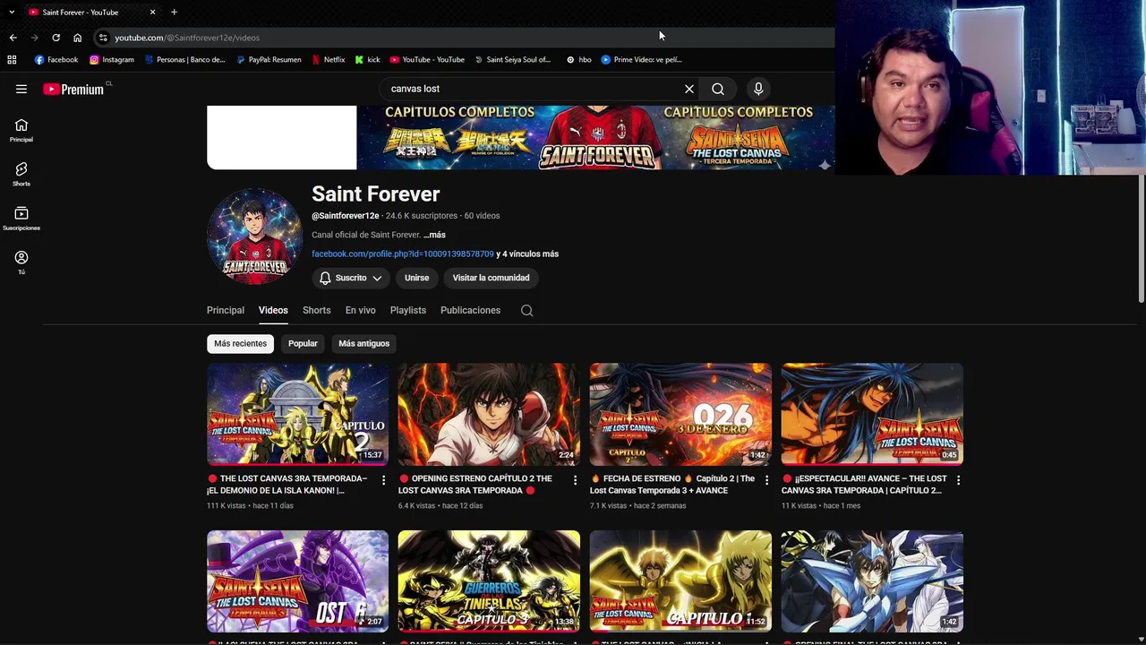
Task: Open options for OPENING ESTRENO CAPÍTULO 2 video
Action: point(575,480)
